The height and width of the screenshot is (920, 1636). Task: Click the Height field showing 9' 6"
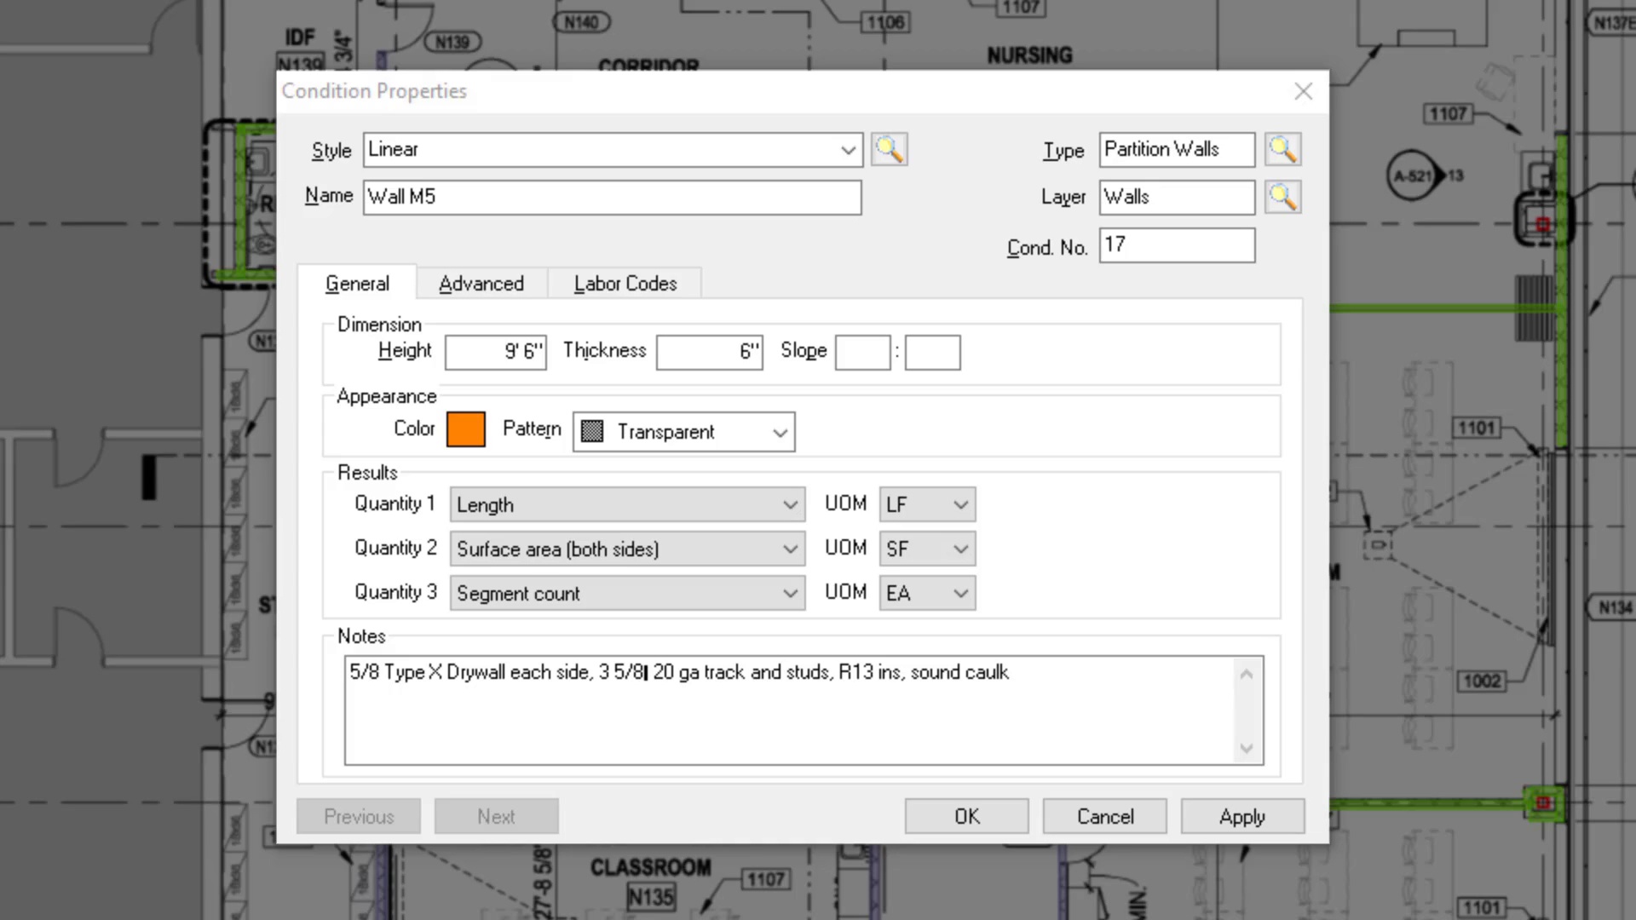[495, 352]
